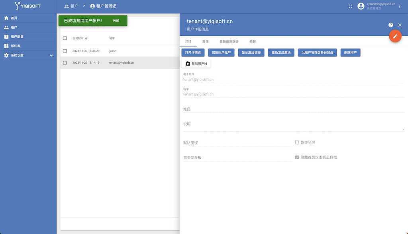Click the 2023-11-30 15:35:29 timestamp cell
This screenshot has width=408, height=234.
pos(86,51)
